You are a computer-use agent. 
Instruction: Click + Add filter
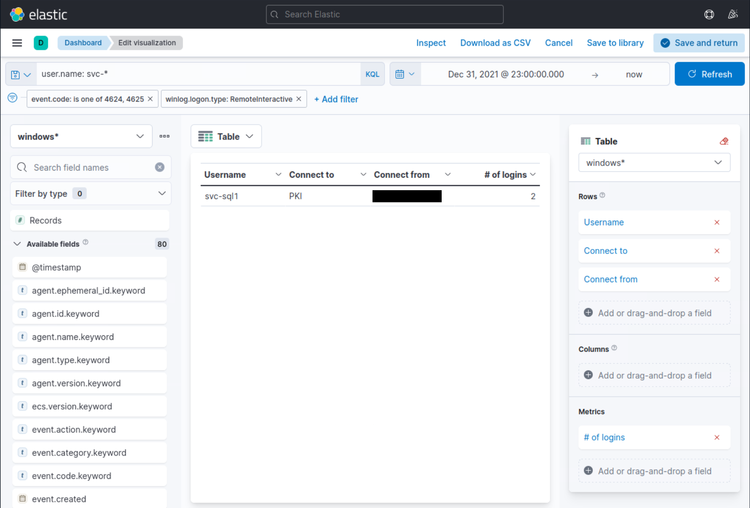[x=336, y=99]
